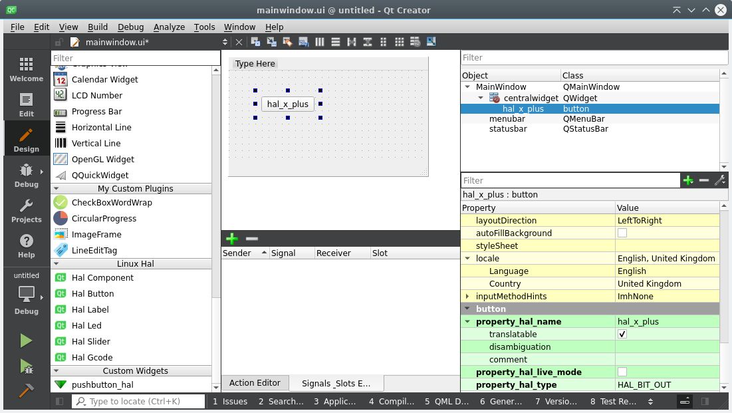Viewport: 732px width, 413px height.
Task: Select the Hal Led widget icon
Action: 59,325
